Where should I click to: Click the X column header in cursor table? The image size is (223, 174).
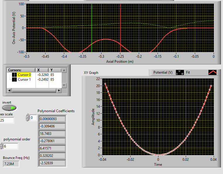(38, 70)
